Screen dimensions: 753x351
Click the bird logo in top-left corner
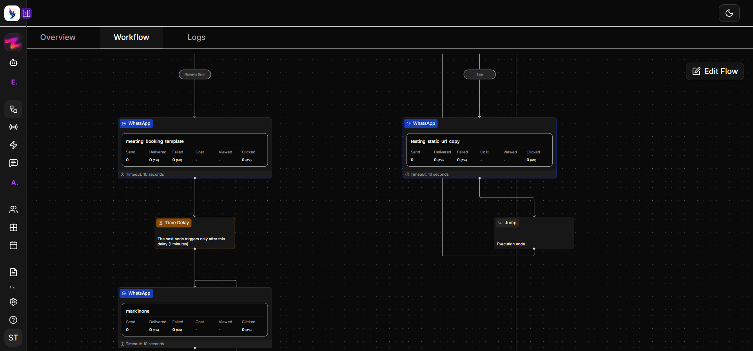(x=12, y=13)
